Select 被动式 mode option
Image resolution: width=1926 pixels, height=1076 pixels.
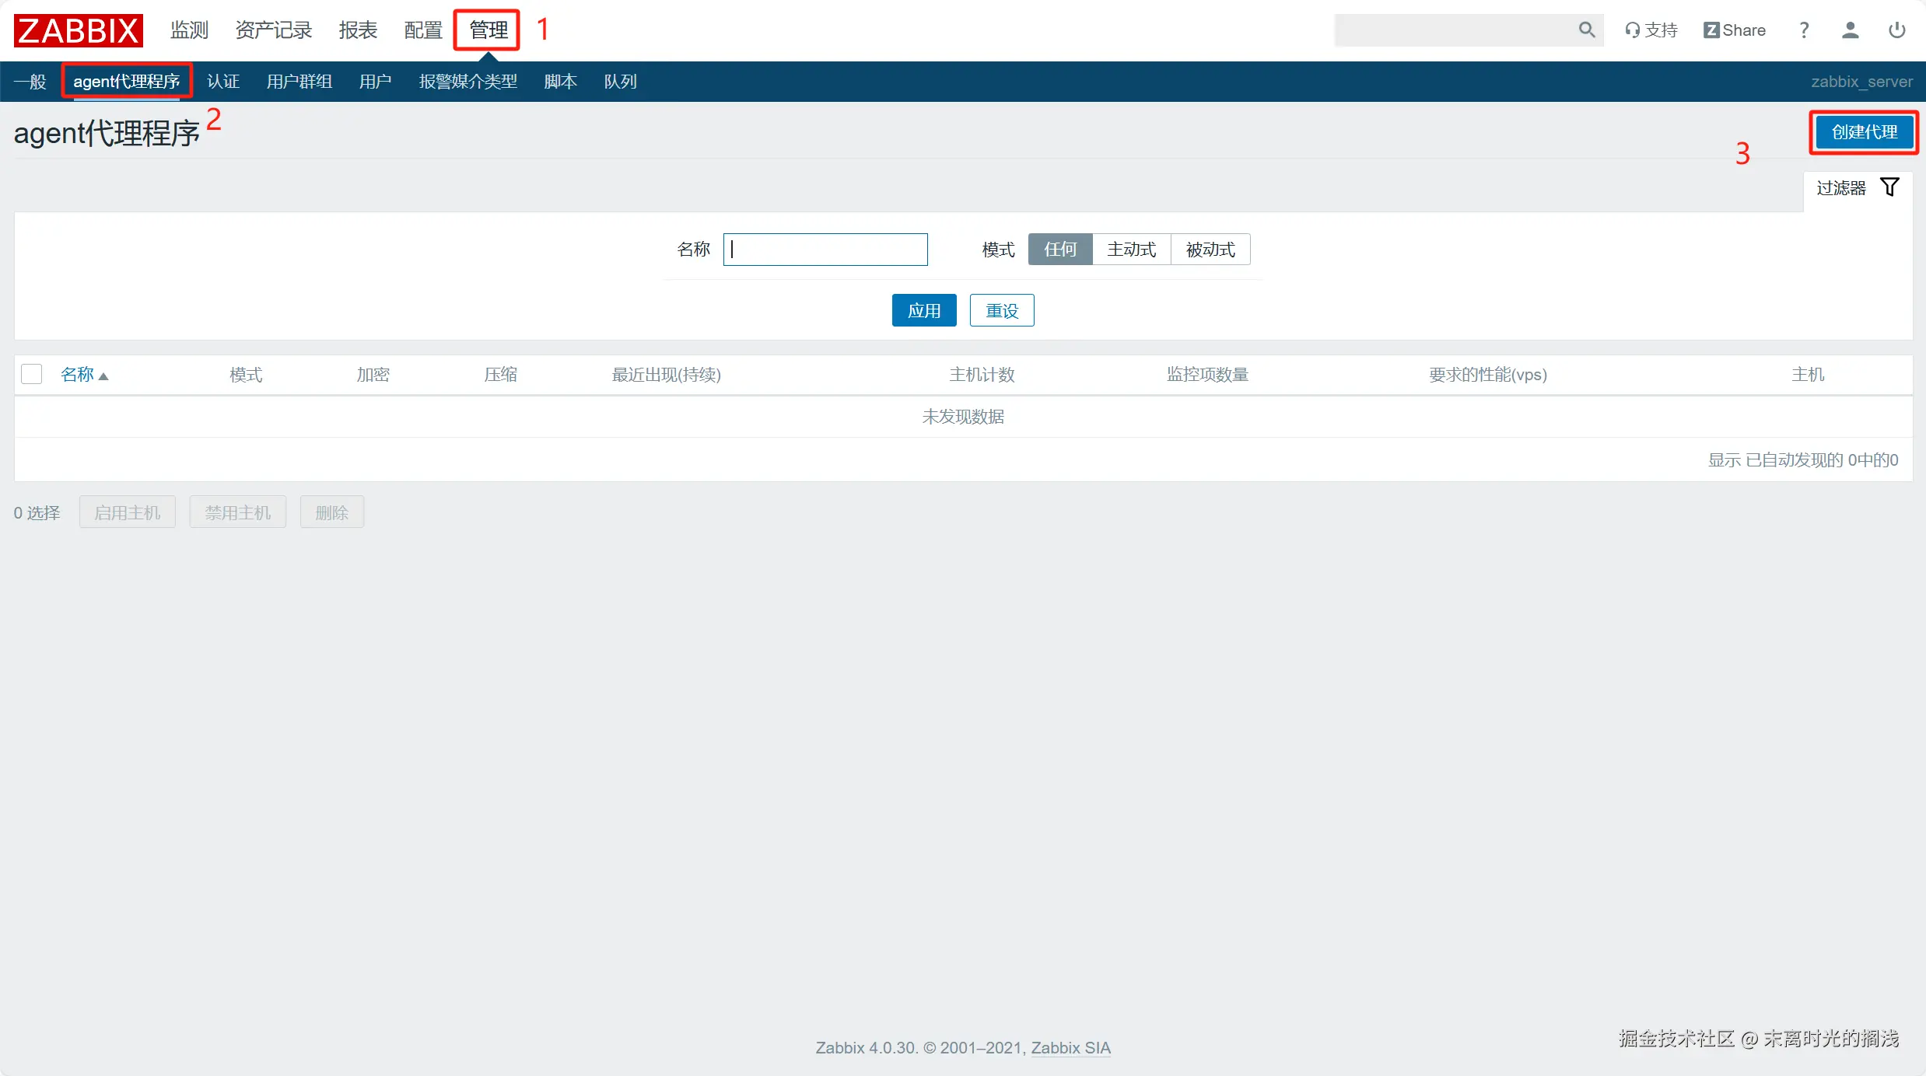coord(1210,250)
